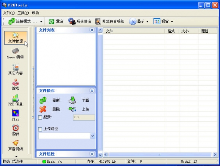The width and height of the screenshot is (220, 166).
Task: Select the 游戏 joystick icon
Action: click(x=15, y=82)
